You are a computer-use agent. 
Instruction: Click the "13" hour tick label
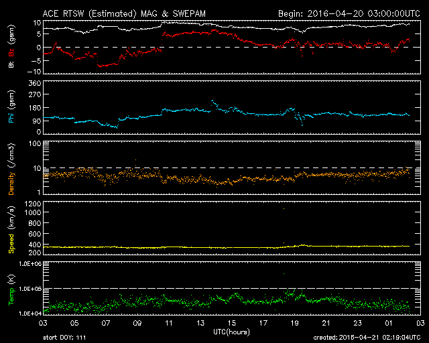click(x=200, y=323)
